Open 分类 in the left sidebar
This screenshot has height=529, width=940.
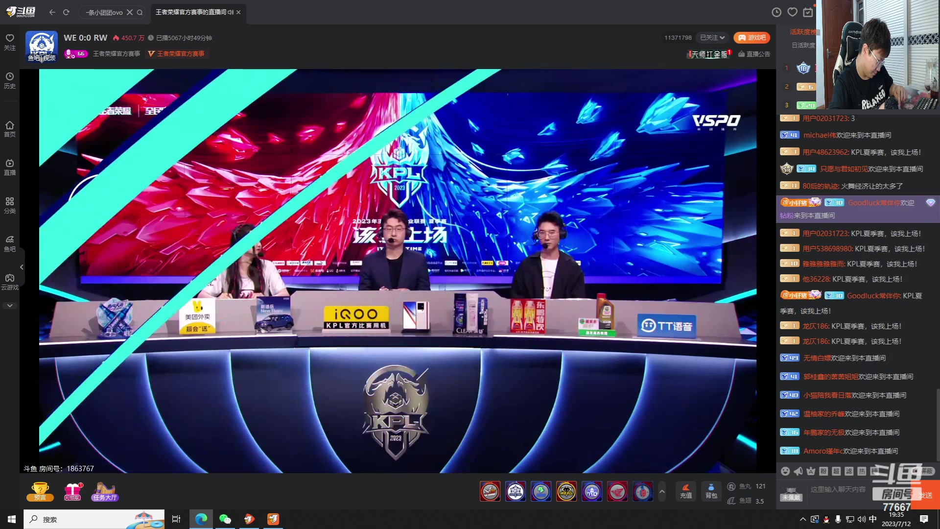[x=10, y=205]
